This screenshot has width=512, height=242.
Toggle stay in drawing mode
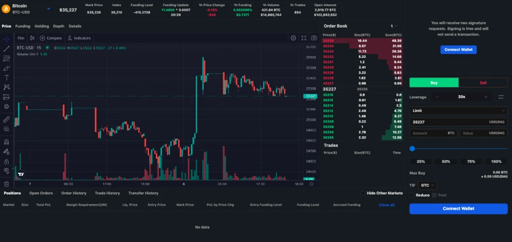pyautogui.click(x=6, y=151)
